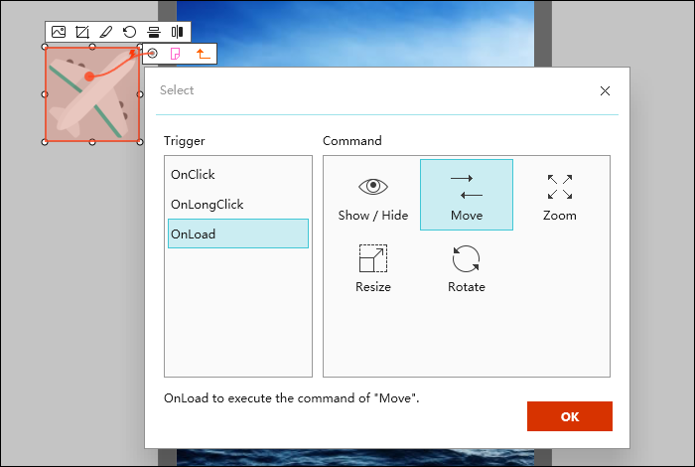695x467 pixels.
Task: Click the align horizontal center icon
Action: click(178, 32)
